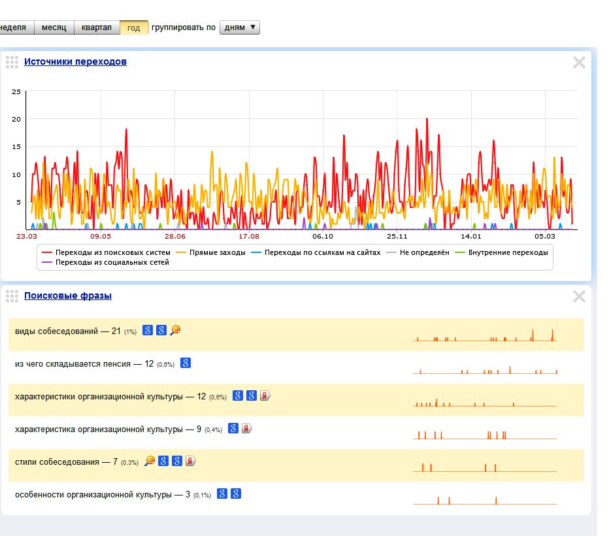Click the sparkline for из чего складывается пенсия
The width and height of the screenshot is (609, 536).
(485, 369)
